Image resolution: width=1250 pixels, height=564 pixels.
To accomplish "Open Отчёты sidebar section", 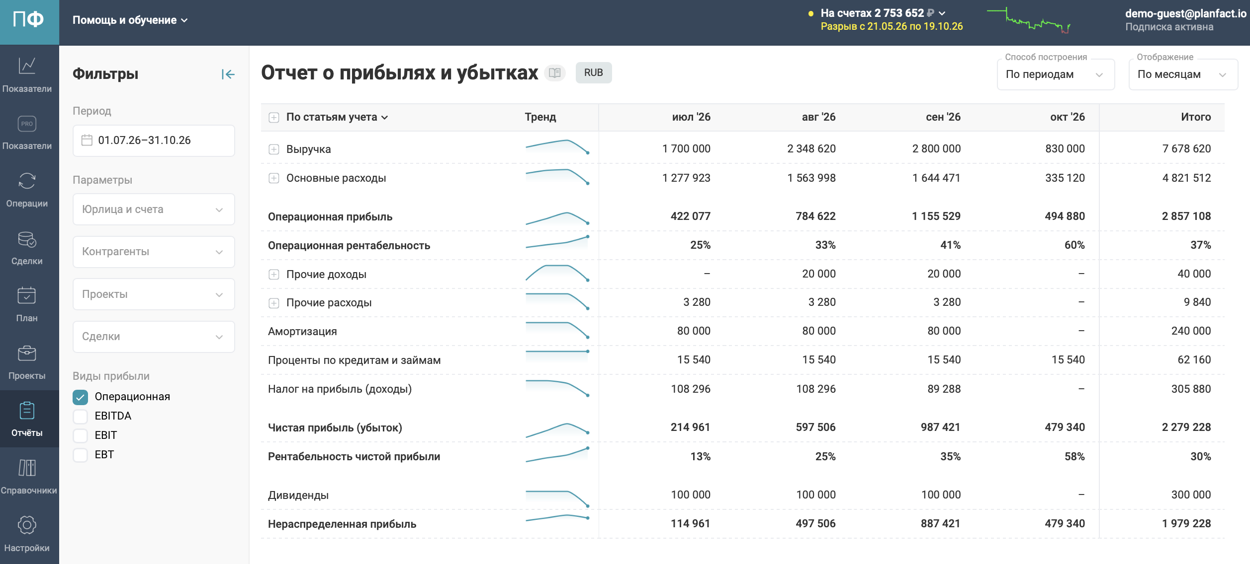I will click(27, 419).
